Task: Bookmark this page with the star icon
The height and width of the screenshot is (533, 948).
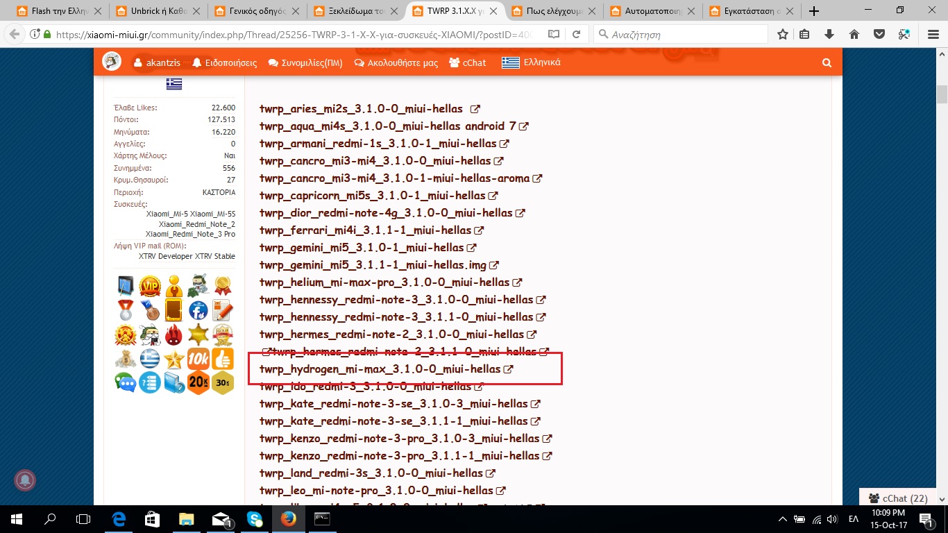Action: pos(783,34)
